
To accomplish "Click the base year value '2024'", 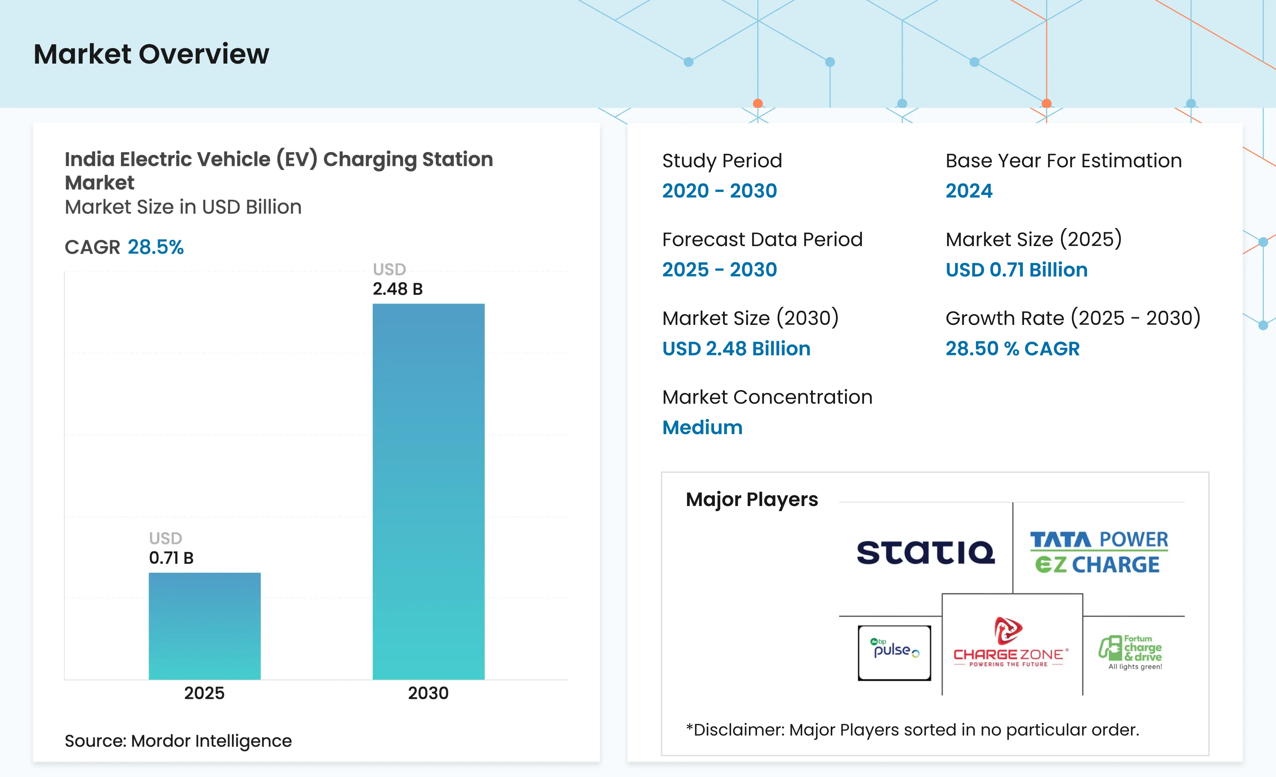I will 969,191.
